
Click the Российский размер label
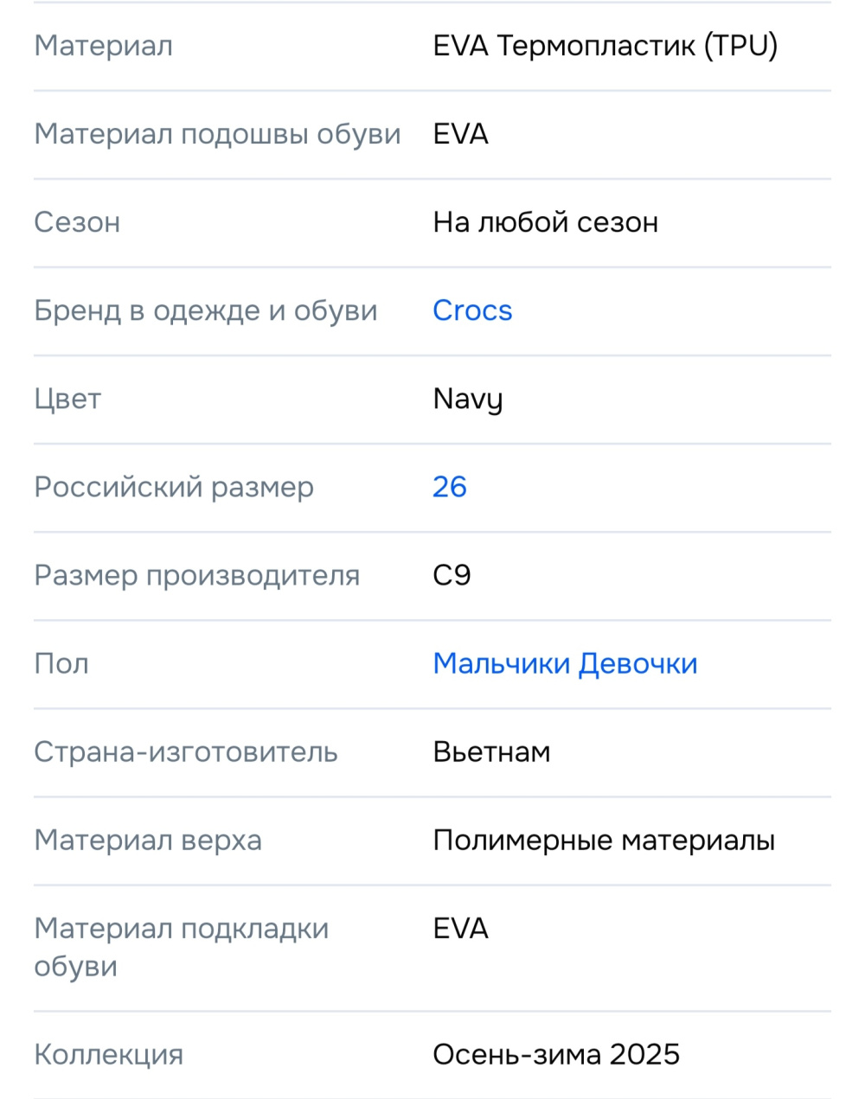tap(173, 487)
